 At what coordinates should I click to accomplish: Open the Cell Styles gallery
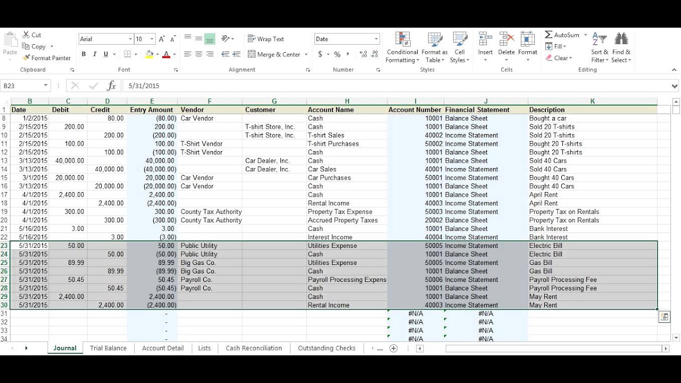point(460,48)
